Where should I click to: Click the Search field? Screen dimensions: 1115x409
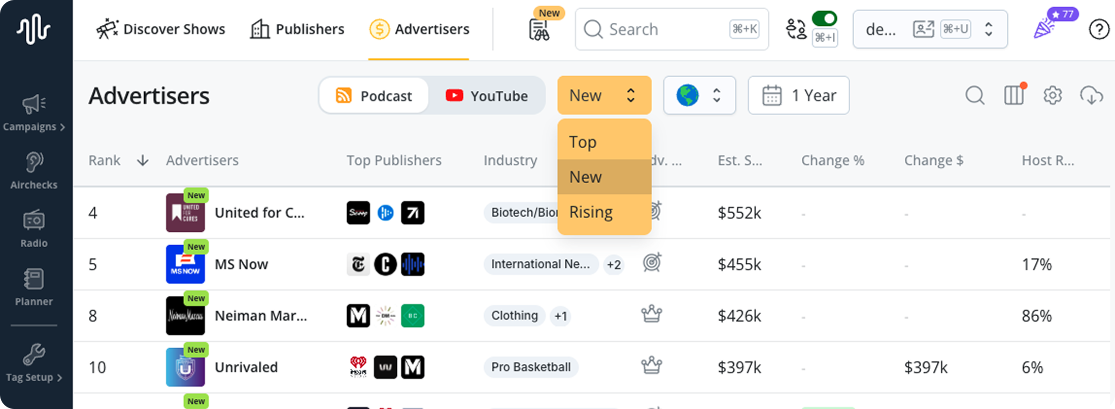point(672,29)
